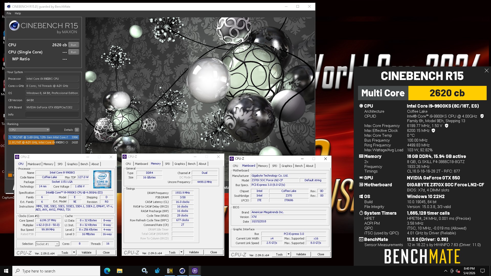Image resolution: width=491 pixels, height=276 pixels.
Task: Click the Intel Core i9 badge in CPU-Z
Action: pyautogui.click(x=102, y=179)
